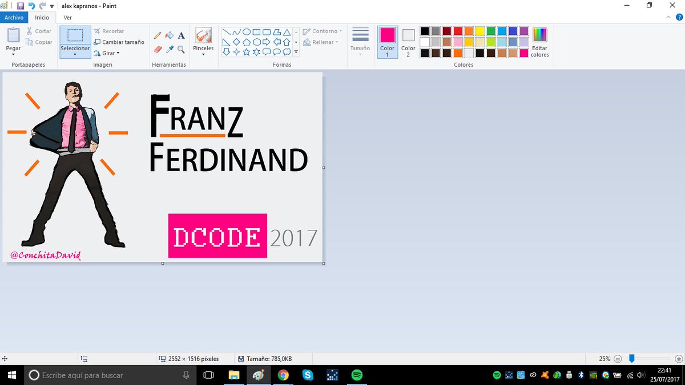Select the Color 1 button

tap(388, 42)
